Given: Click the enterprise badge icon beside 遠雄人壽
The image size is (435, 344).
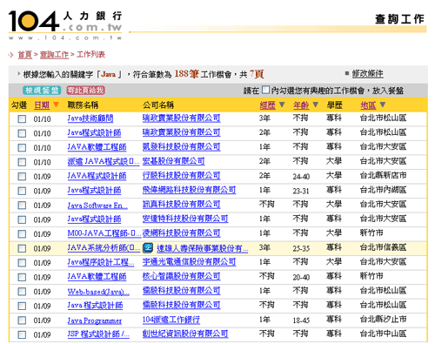Looking at the screenshot, I should click(x=148, y=248).
